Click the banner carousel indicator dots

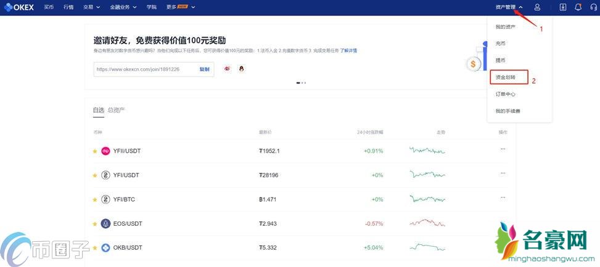(x=301, y=82)
